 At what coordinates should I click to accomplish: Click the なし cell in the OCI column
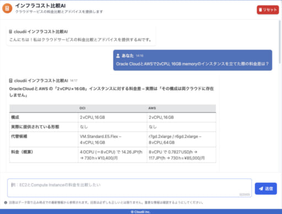(112, 127)
